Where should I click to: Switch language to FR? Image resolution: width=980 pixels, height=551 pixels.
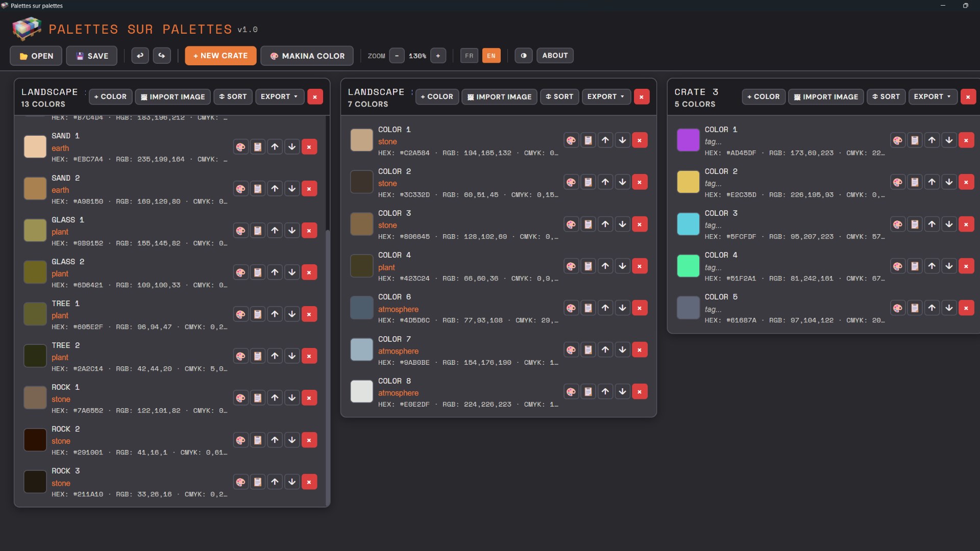[x=469, y=56]
